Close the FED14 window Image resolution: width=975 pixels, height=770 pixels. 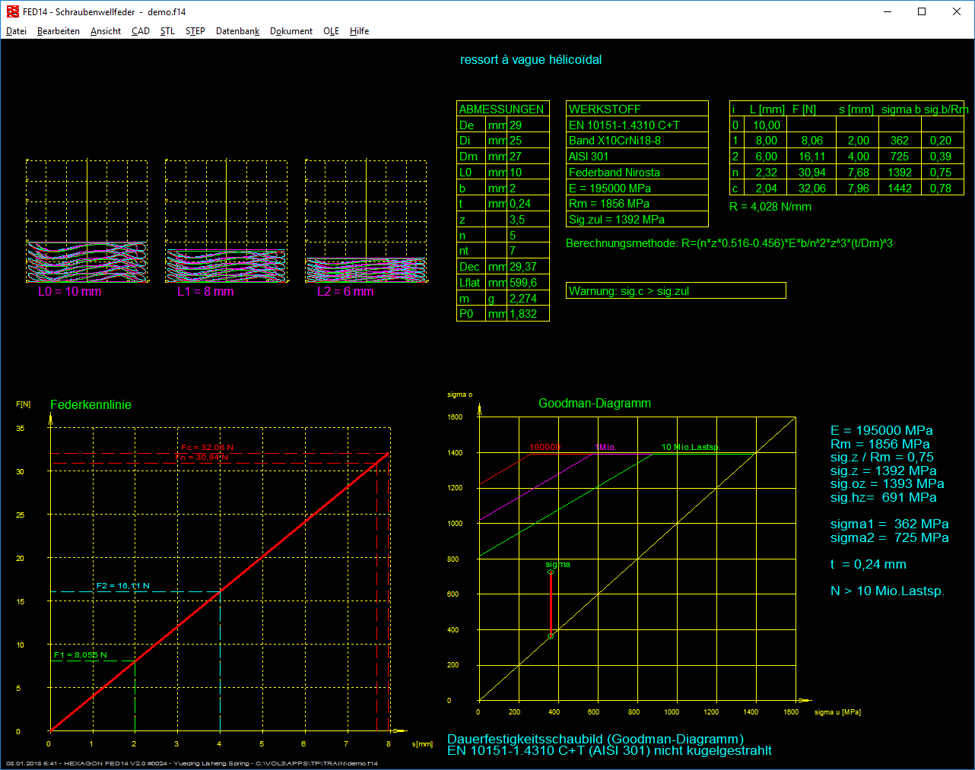click(957, 11)
